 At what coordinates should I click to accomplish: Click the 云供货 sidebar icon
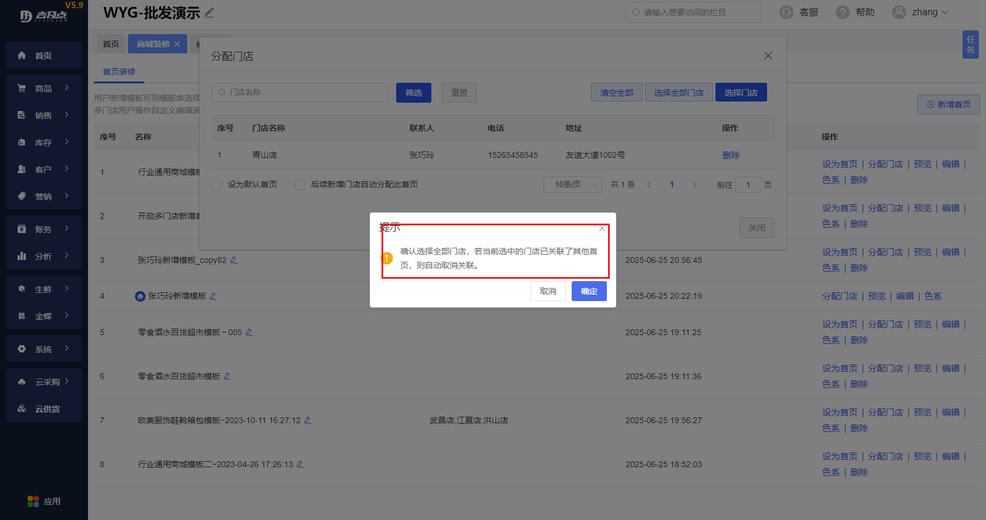[22, 409]
